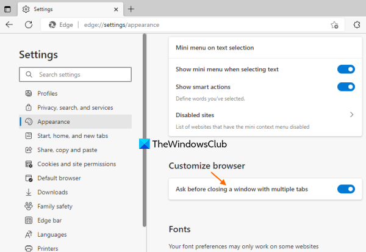Open the extensions puzzle icon
This screenshot has width=366, height=252.
[357, 24]
